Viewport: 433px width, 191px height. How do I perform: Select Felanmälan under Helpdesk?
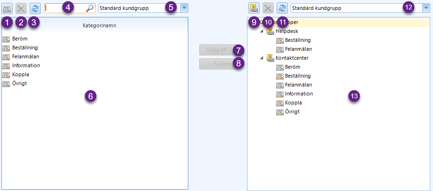(x=299, y=49)
